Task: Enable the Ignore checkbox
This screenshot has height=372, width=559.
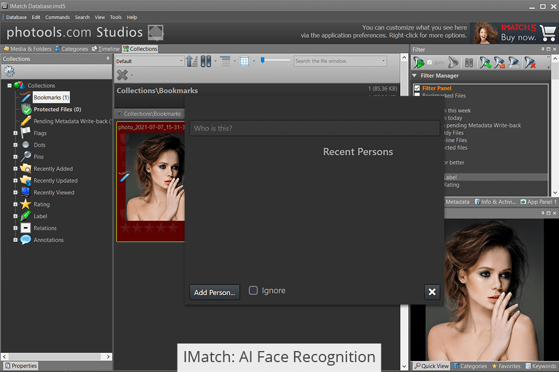Action: pos(253,291)
